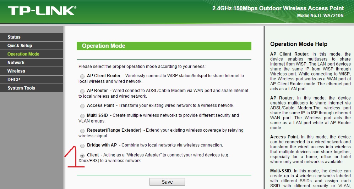Open the Network menu section

tap(32, 63)
